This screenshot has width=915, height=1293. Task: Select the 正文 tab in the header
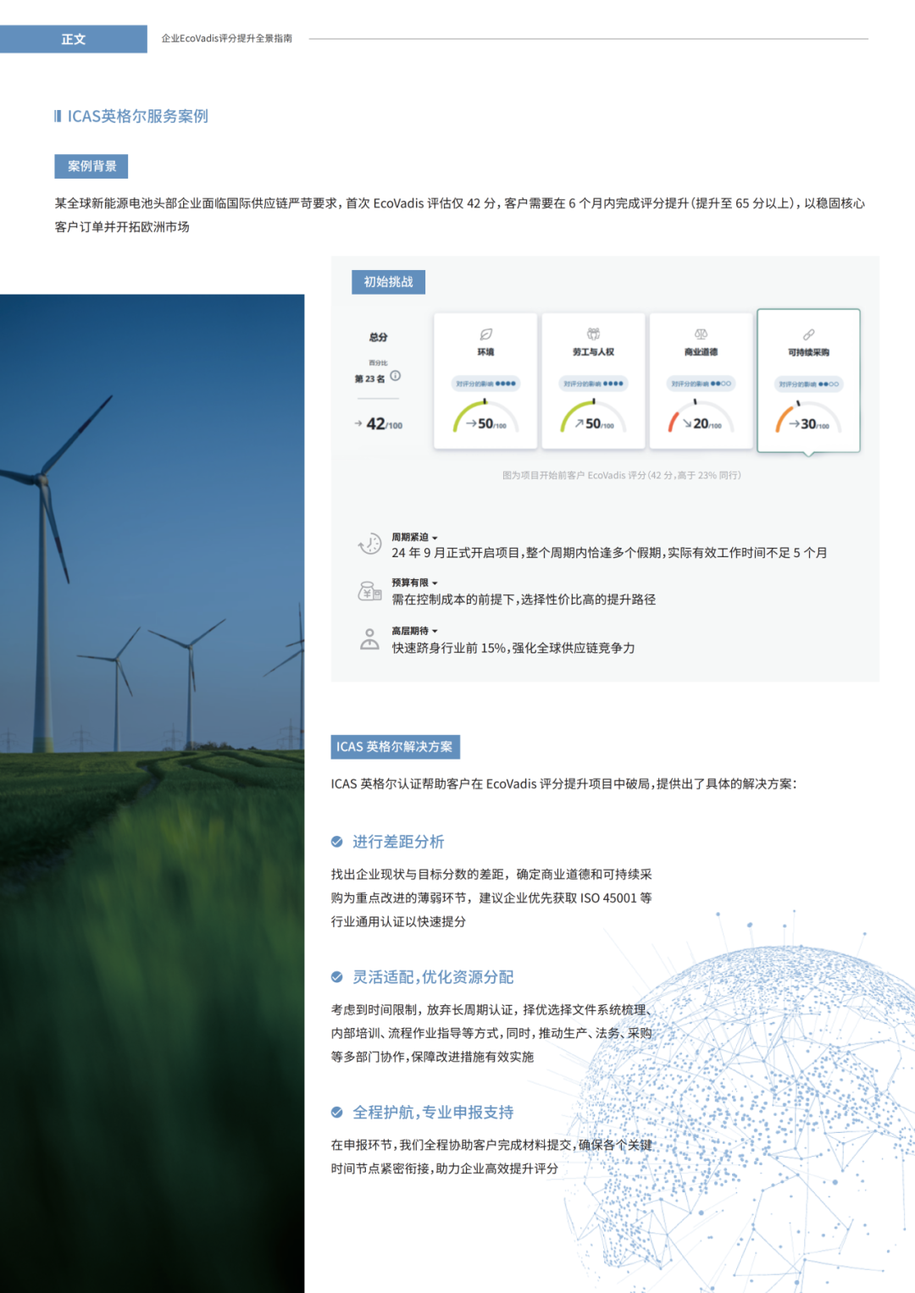(x=74, y=39)
